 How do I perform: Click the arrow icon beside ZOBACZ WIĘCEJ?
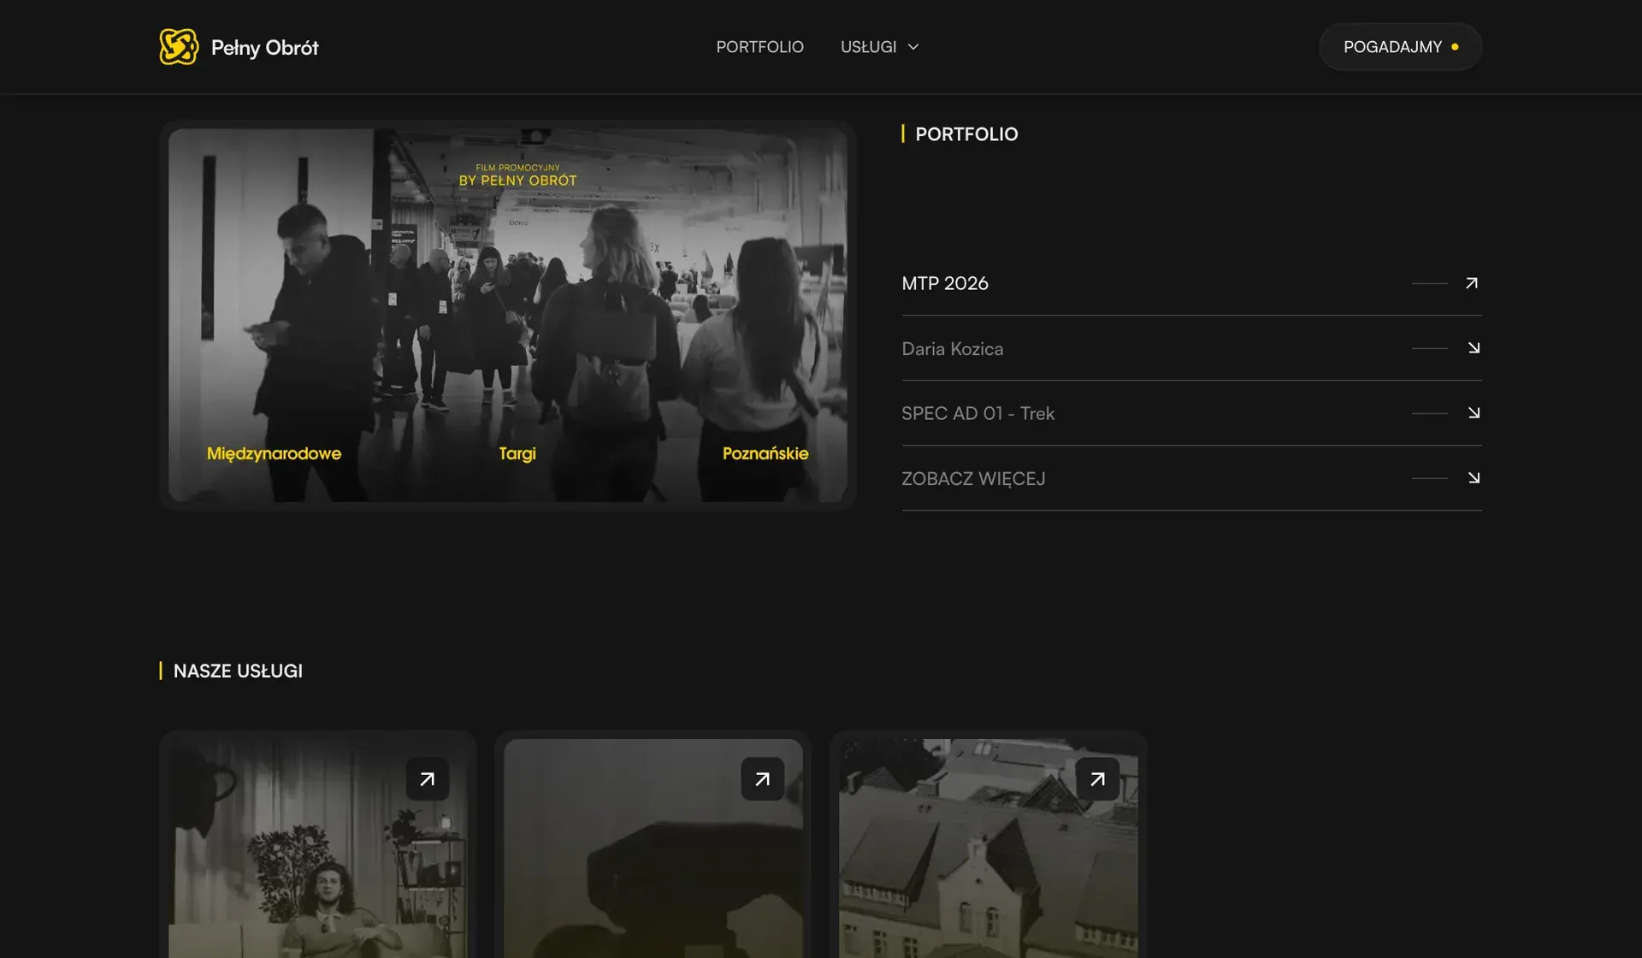(1474, 478)
